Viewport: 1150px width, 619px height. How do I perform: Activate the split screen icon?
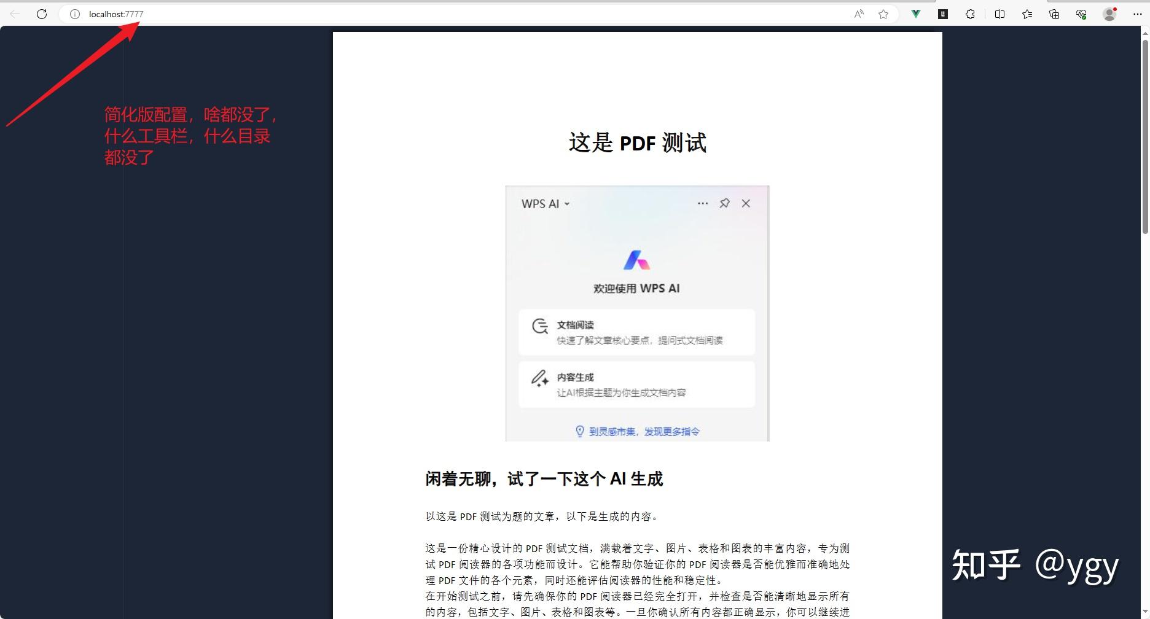point(1000,14)
